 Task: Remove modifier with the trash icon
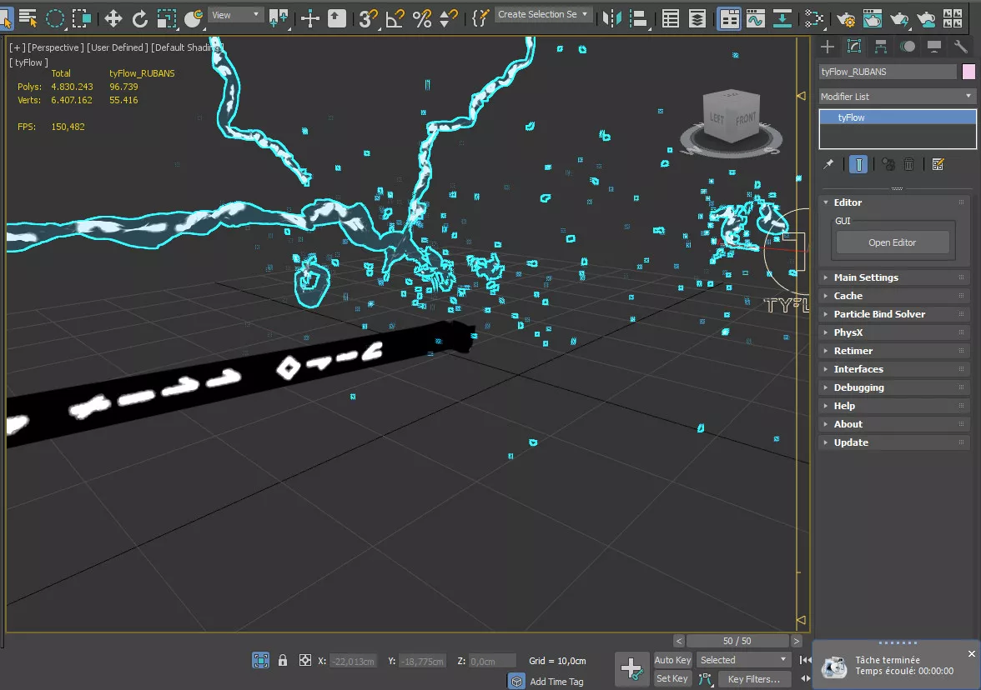point(910,164)
